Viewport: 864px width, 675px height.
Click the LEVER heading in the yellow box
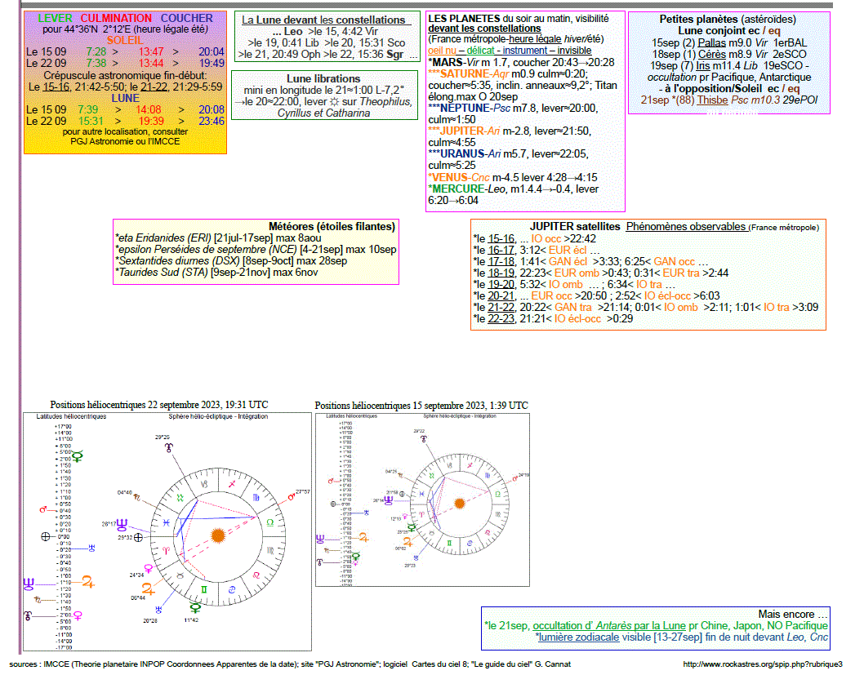(55, 18)
